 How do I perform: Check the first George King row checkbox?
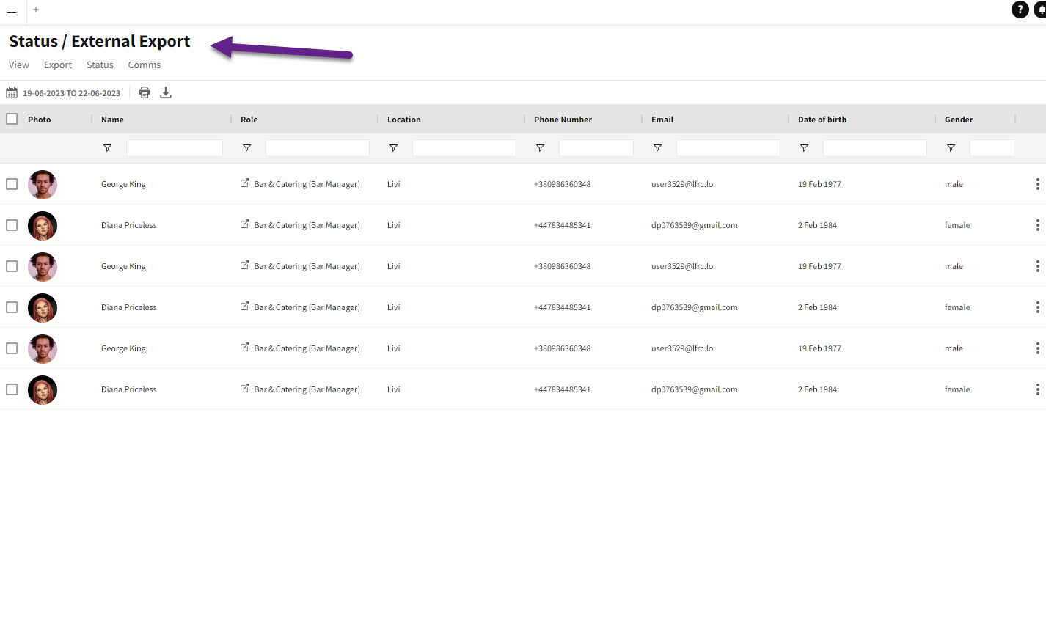tap(12, 184)
